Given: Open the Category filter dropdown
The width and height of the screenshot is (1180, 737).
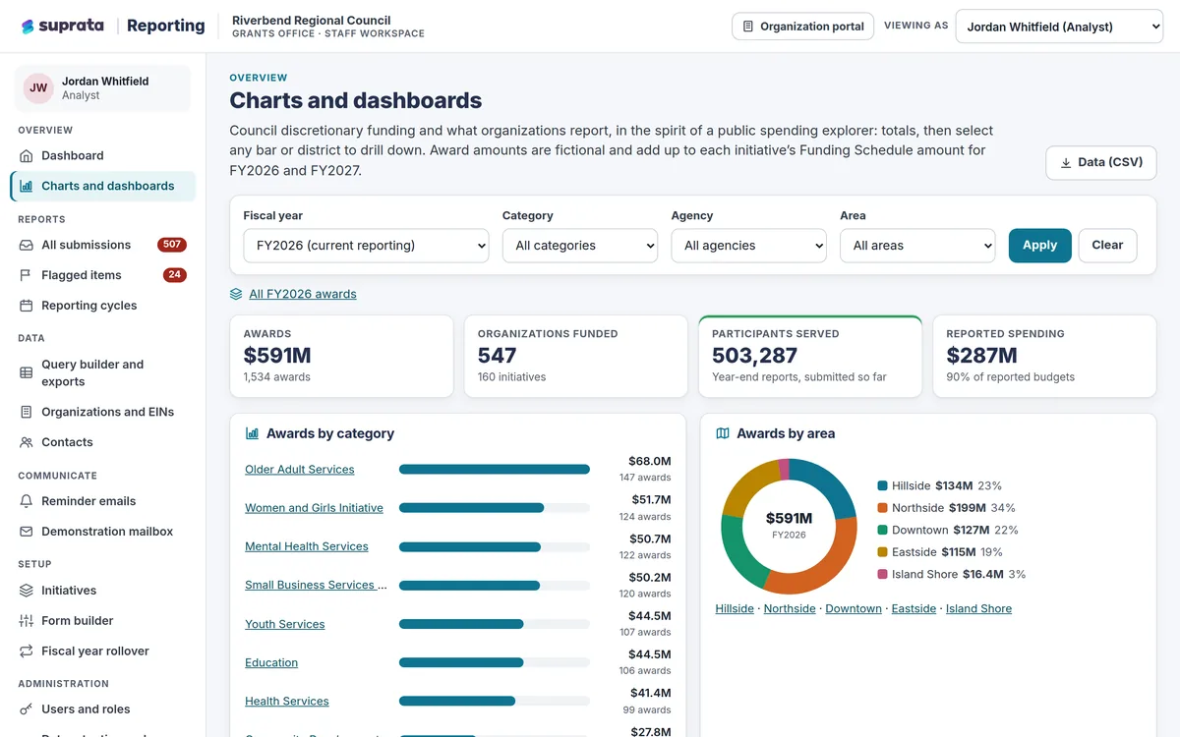Looking at the screenshot, I should (x=580, y=246).
